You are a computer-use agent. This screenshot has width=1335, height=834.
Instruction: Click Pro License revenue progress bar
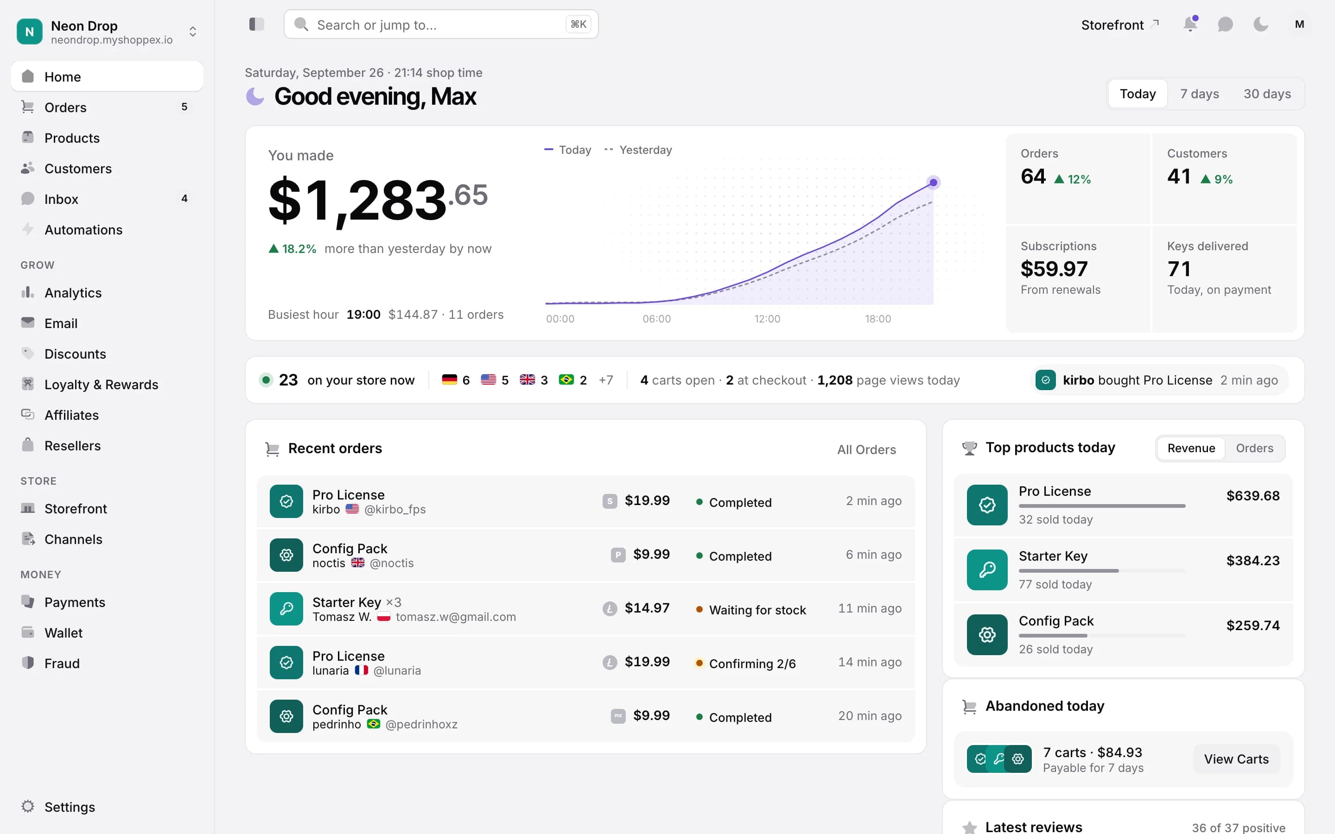(x=1102, y=506)
